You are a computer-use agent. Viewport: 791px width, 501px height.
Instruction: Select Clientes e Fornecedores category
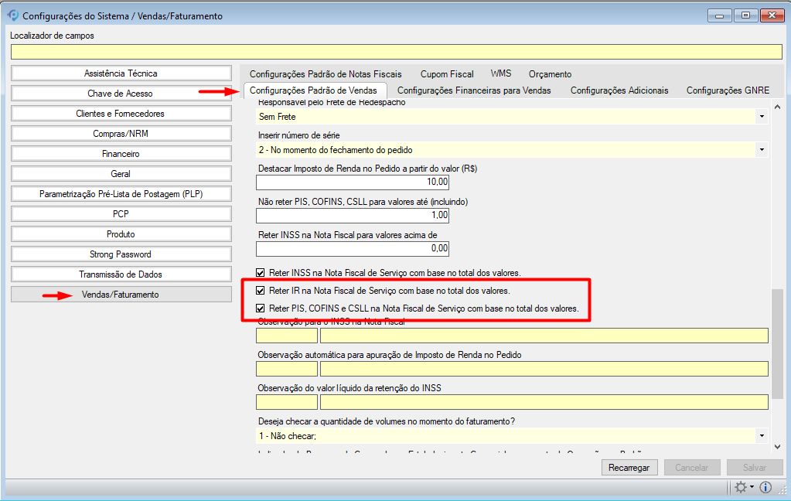(x=121, y=114)
